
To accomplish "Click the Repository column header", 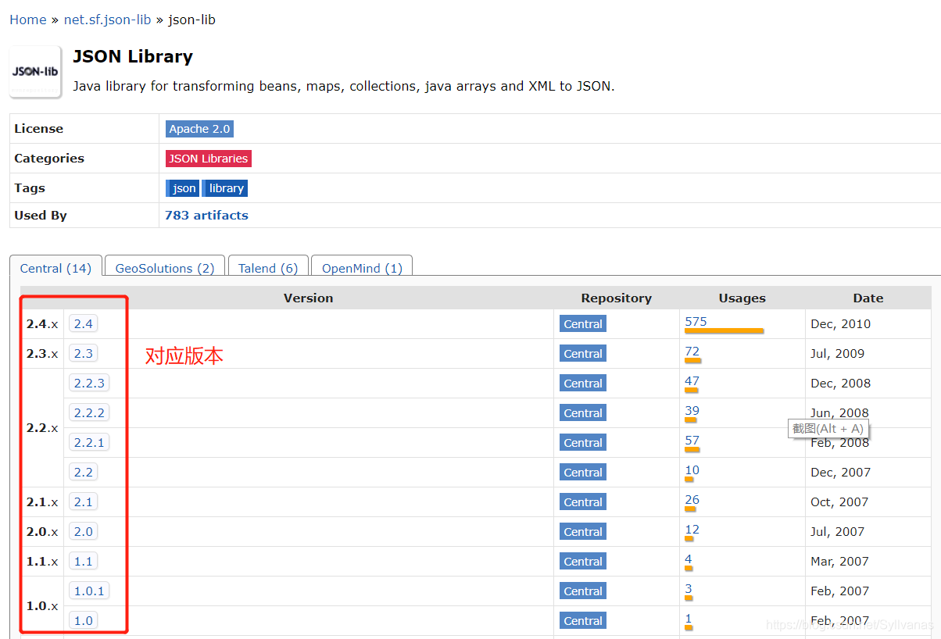I will click(x=616, y=298).
